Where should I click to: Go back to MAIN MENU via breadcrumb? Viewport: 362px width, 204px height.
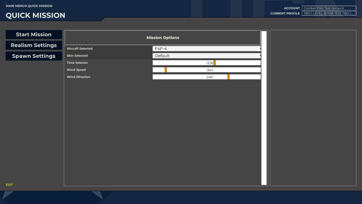pyautogui.click(x=15, y=6)
